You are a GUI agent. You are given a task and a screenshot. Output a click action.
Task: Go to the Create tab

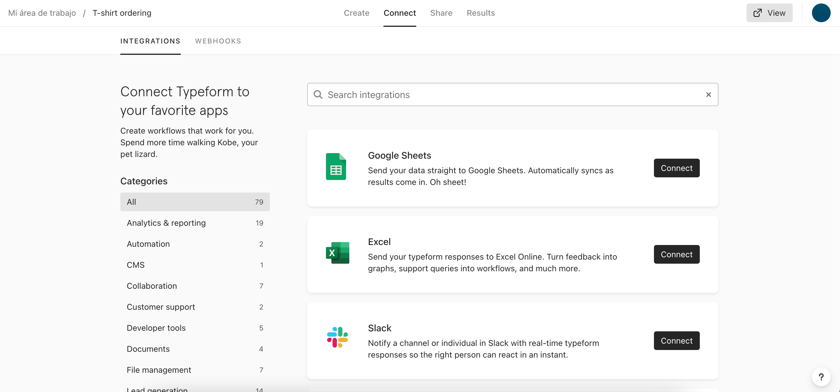(356, 13)
